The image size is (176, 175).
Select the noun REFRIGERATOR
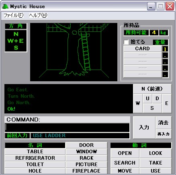tap(35, 158)
